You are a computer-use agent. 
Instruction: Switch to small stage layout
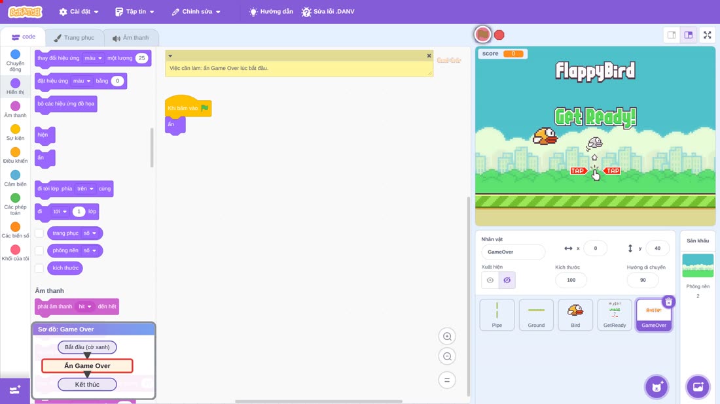click(x=672, y=35)
